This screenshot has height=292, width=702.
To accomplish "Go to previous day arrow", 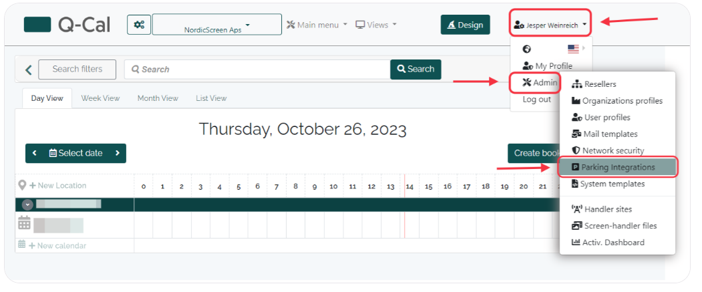I will point(35,153).
